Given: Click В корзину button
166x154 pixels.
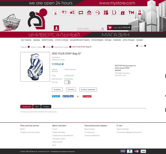Looking at the screenshot, I should 57,90.
